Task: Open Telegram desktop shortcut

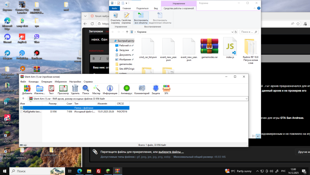Action: pos(7,55)
